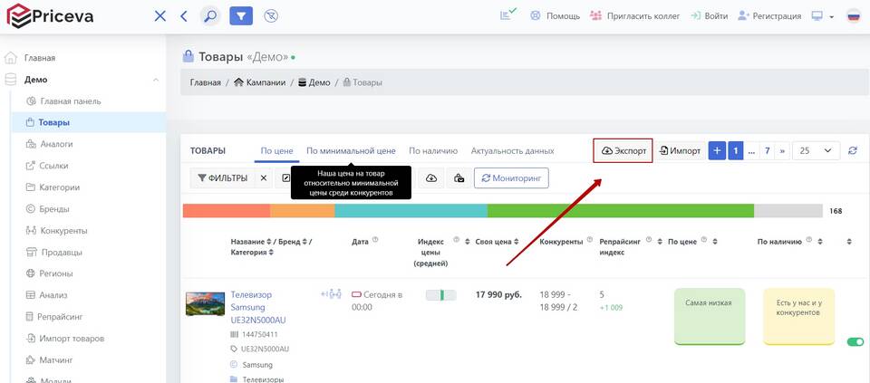The image size is (870, 383).
Task: Toggle the green switch for Samsung TV
Action: click(x=854, y=342)
